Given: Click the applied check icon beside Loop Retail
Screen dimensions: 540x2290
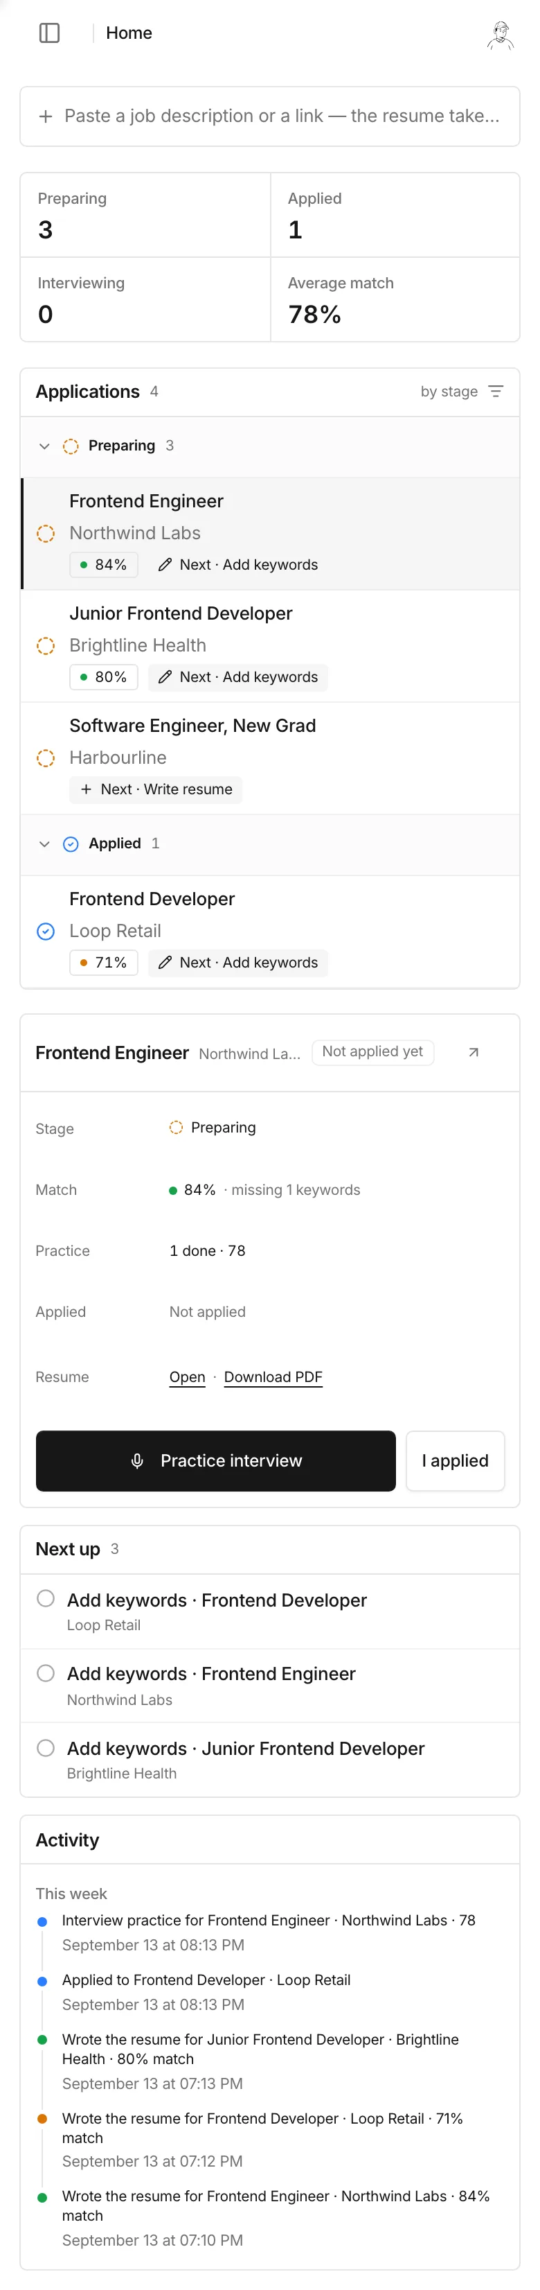Looking at the screenshot, I should tap(45, 931).
